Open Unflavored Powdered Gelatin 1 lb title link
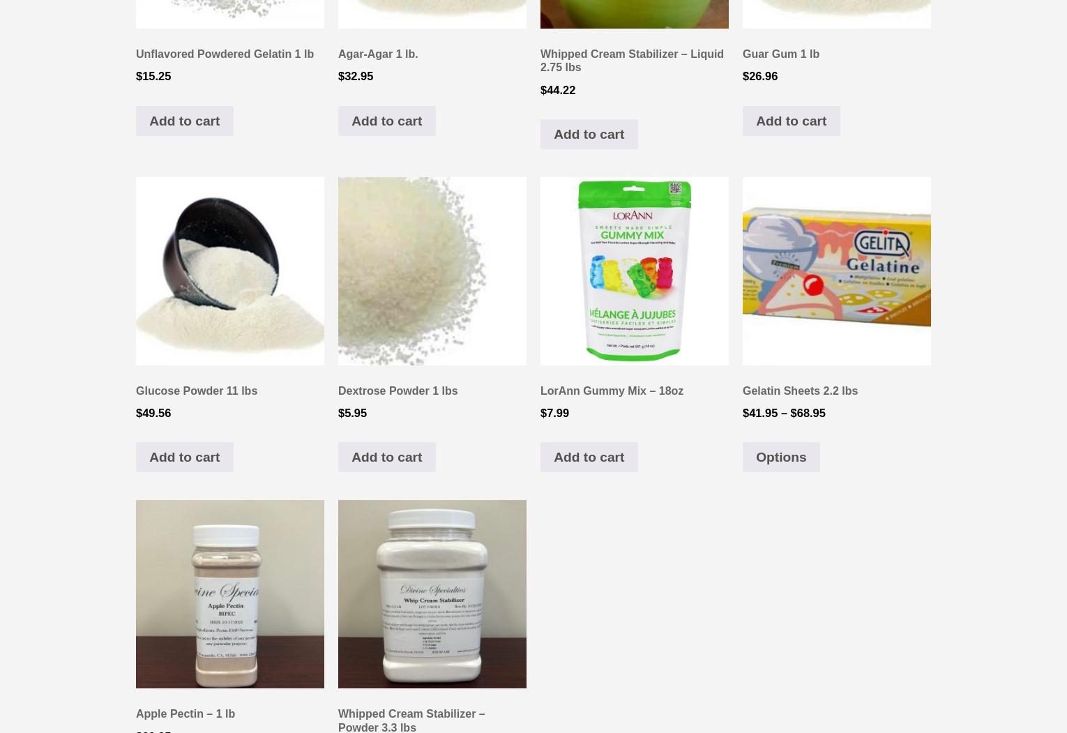 click(x=225, y=54)
